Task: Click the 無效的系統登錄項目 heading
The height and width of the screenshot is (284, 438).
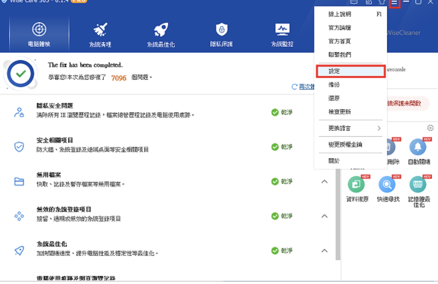Action: click(64, 209)
